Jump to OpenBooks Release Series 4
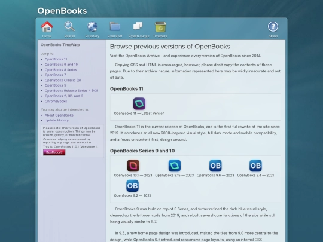The width and height of the screenshot is (323, 242). (x=72, y=91)
